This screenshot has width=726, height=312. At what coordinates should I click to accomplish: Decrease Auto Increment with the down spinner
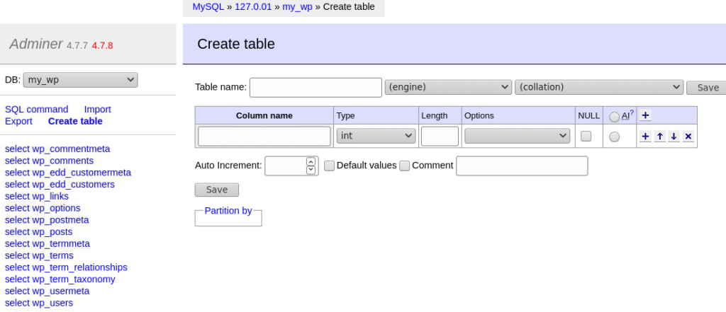311,170
